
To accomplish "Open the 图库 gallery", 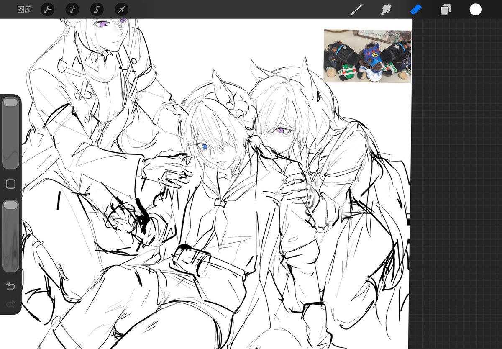I will coord(24,9).
